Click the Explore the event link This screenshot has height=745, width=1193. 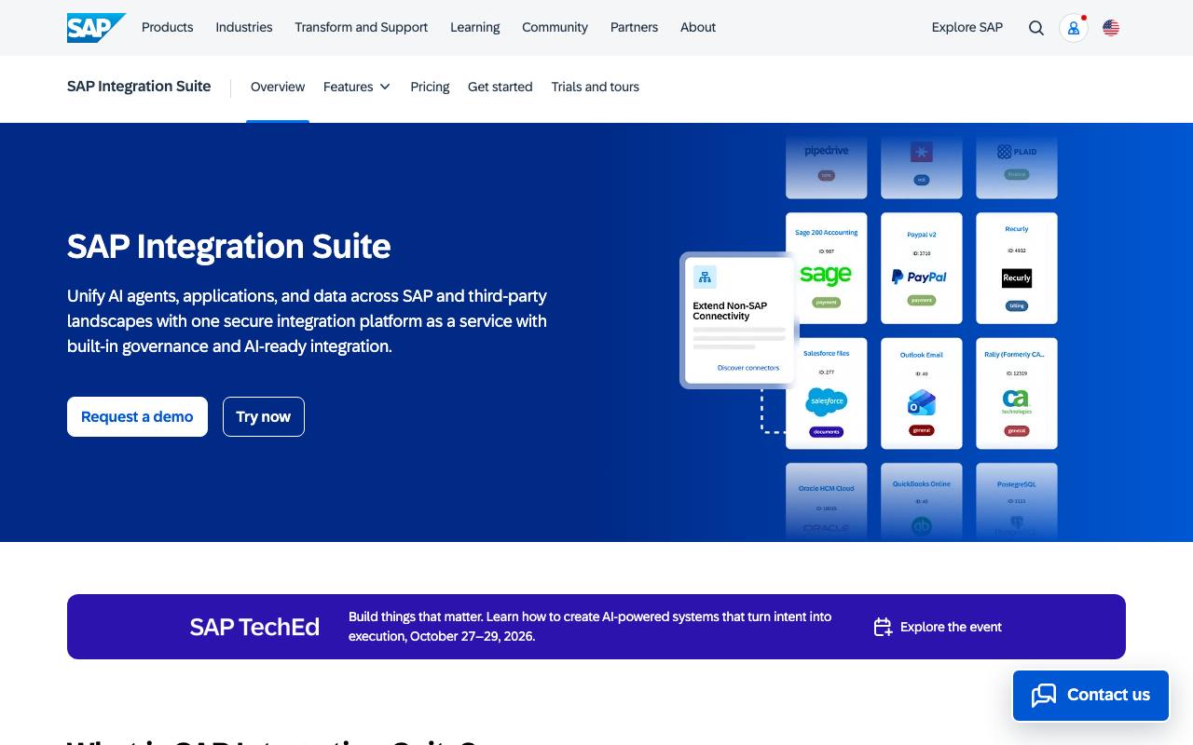951,628
